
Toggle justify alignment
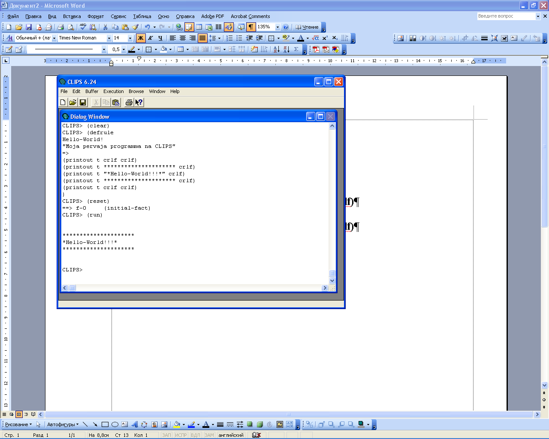202,38
